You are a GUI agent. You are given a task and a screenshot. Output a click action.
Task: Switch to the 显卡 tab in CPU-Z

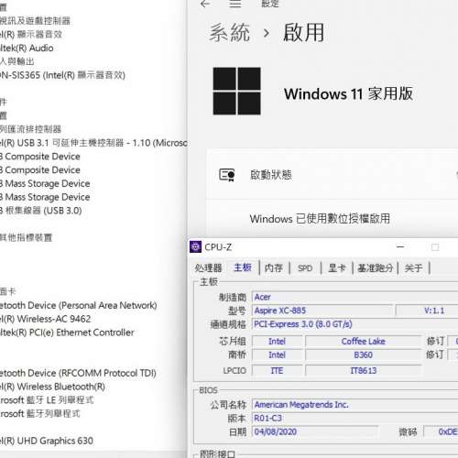point(337,268)
